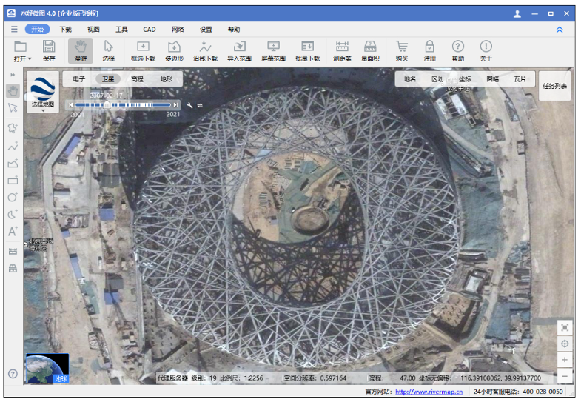
Task: Open the 工具 menu tab
Action: 121,30
